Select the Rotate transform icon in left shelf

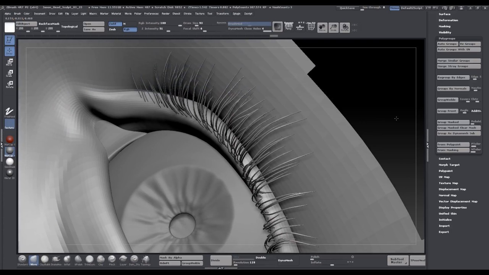[10, 84]
